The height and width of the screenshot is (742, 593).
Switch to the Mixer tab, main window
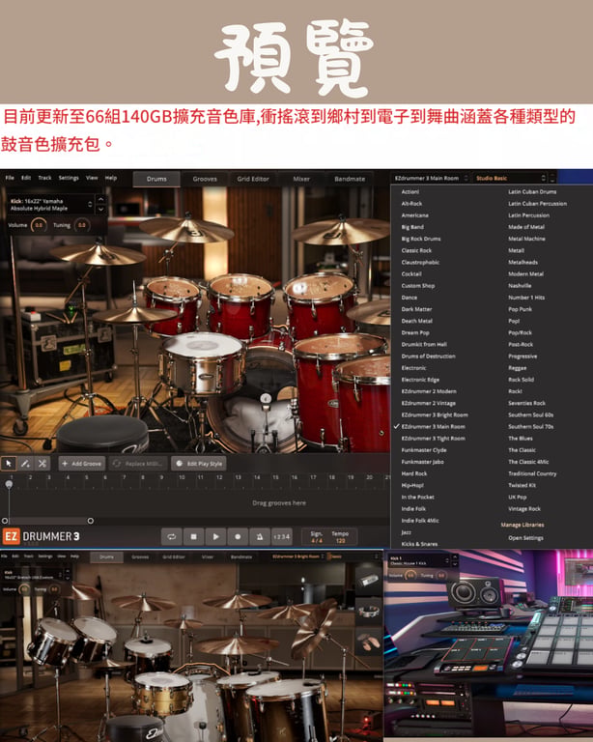(x=301, y=179)
